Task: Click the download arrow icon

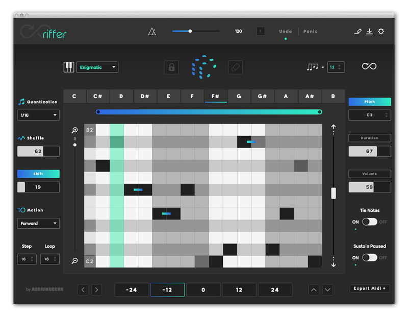Action: point(369,32)
